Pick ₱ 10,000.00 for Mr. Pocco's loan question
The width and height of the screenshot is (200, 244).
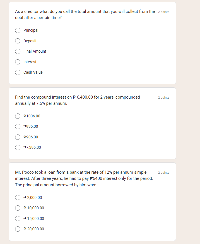coord(18,208)
